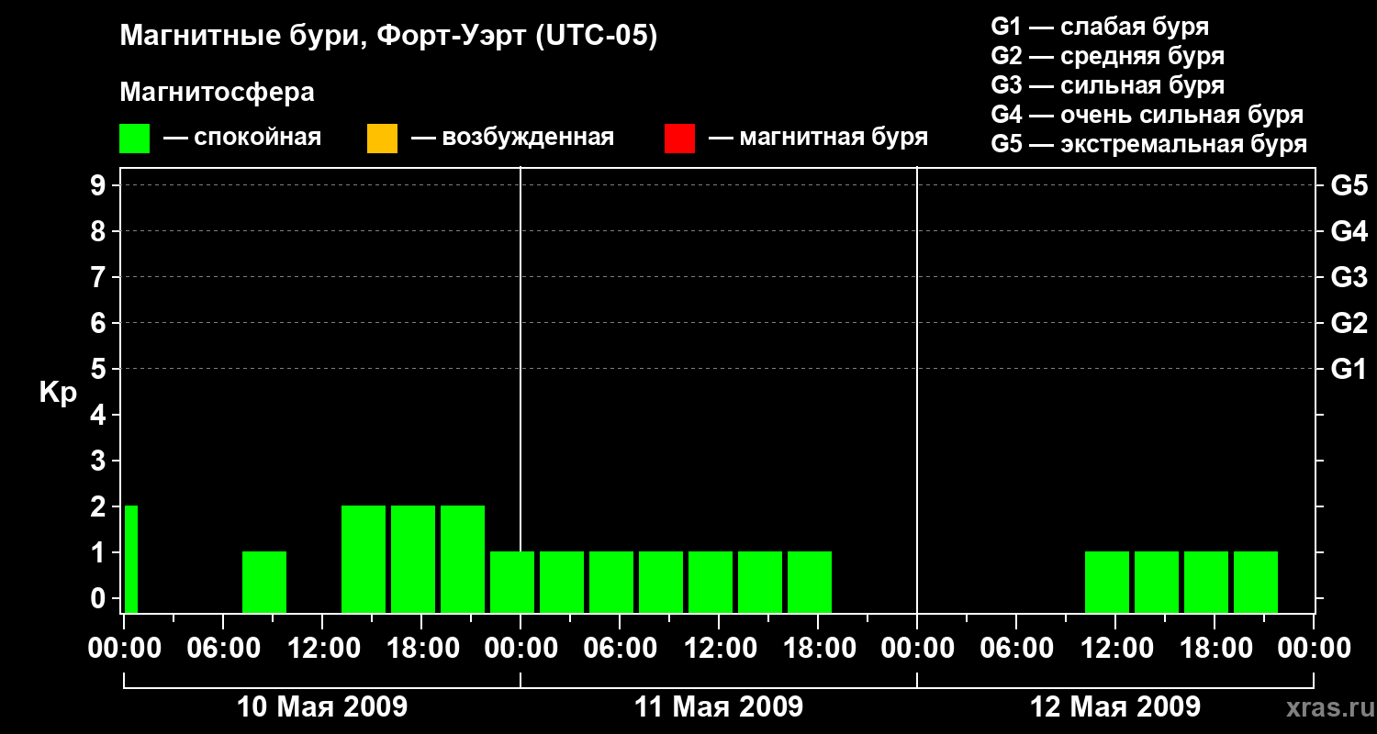
Task: Click the '12 Мая 2009' date label
Action: pos(1115,706)
